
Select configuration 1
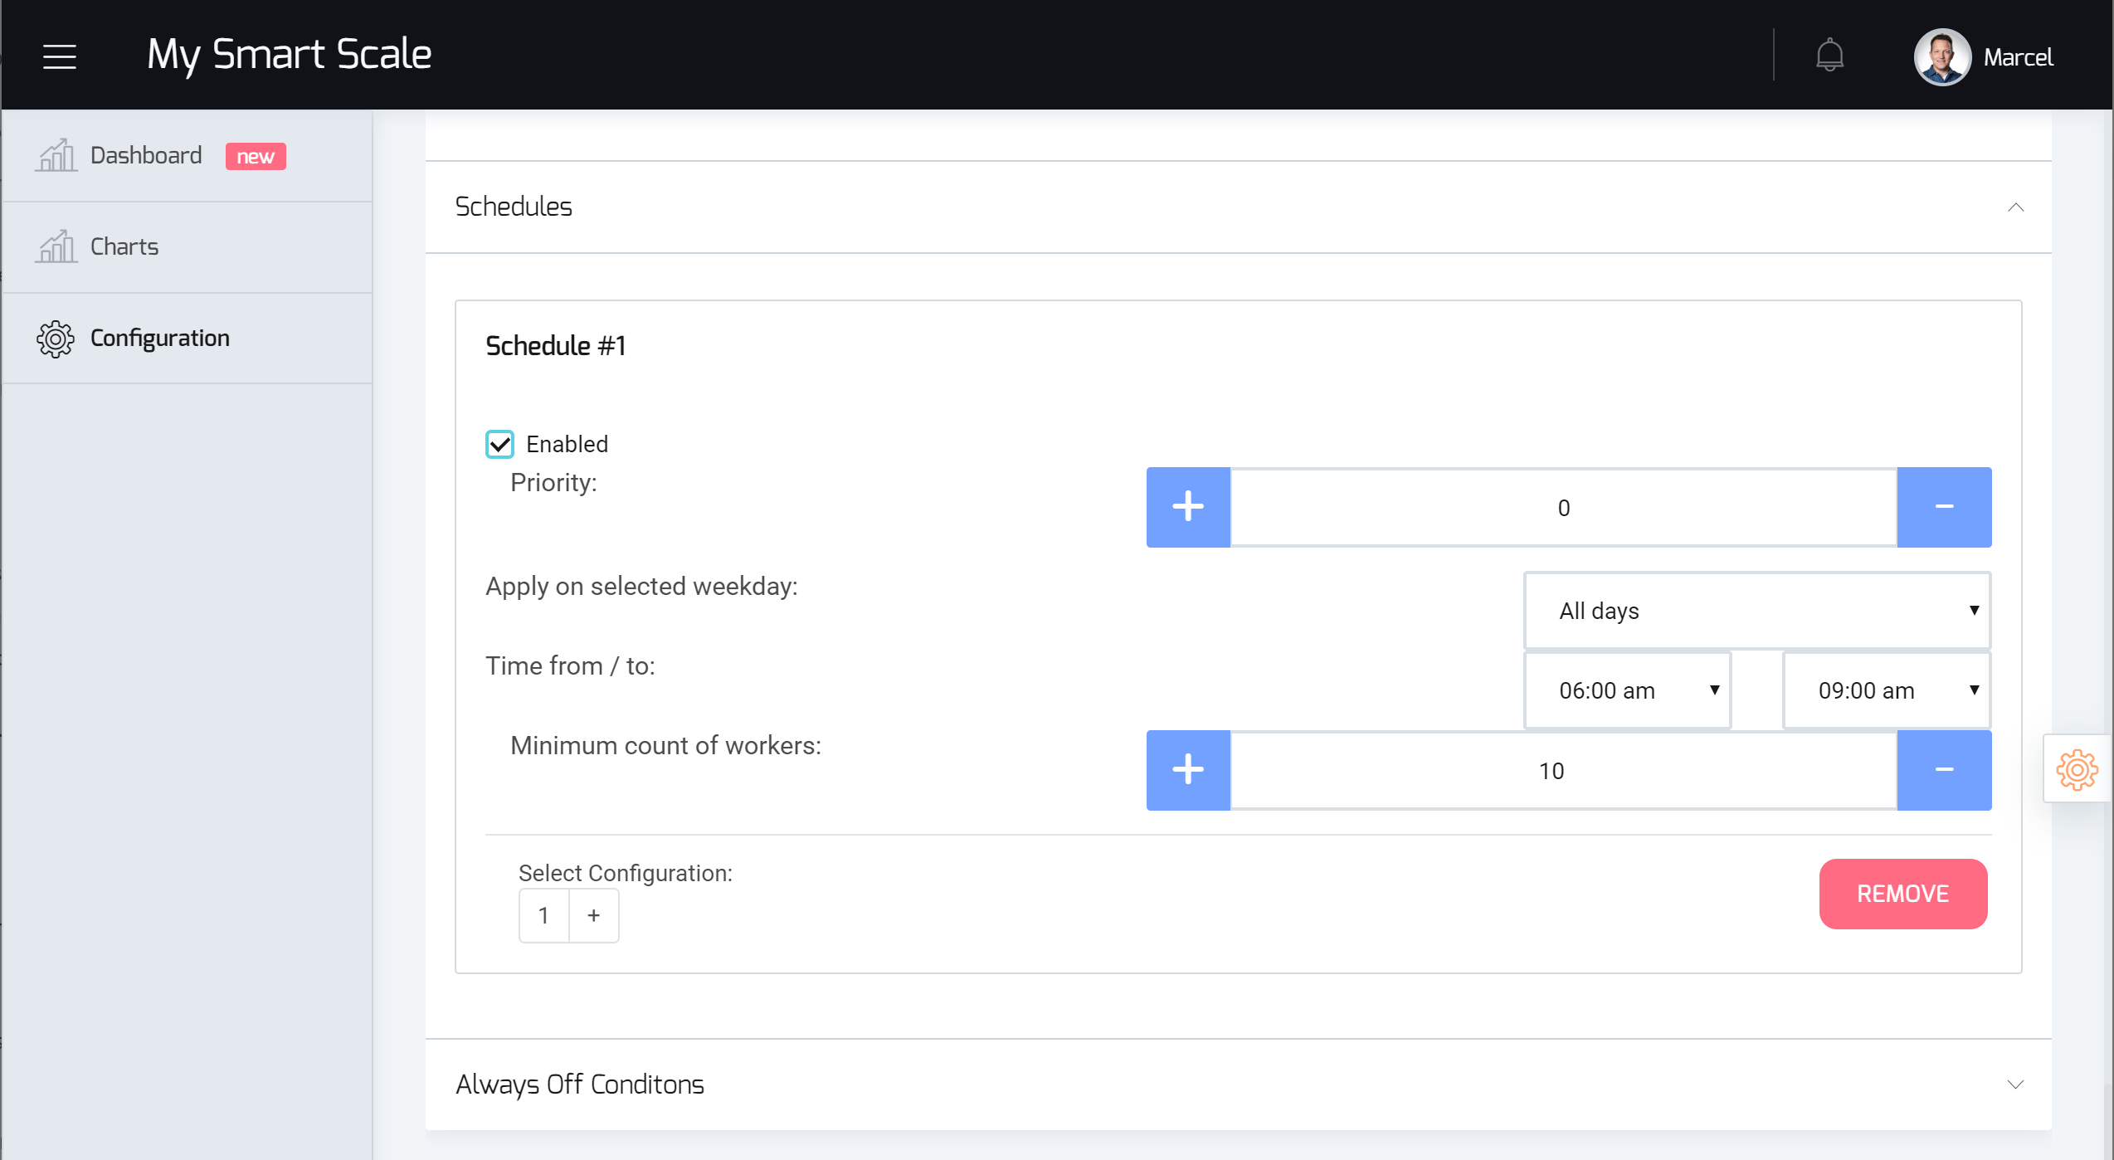click(543, 915)
